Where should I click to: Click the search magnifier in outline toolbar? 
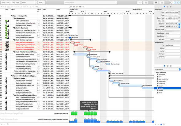pos(33,7)
